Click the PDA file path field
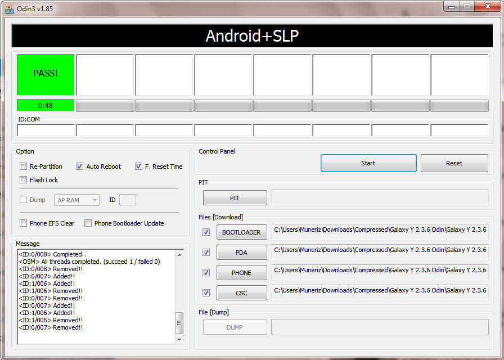The width and height of the screenshot is (504, 360). pyautogui.click(x=380, y=252)
